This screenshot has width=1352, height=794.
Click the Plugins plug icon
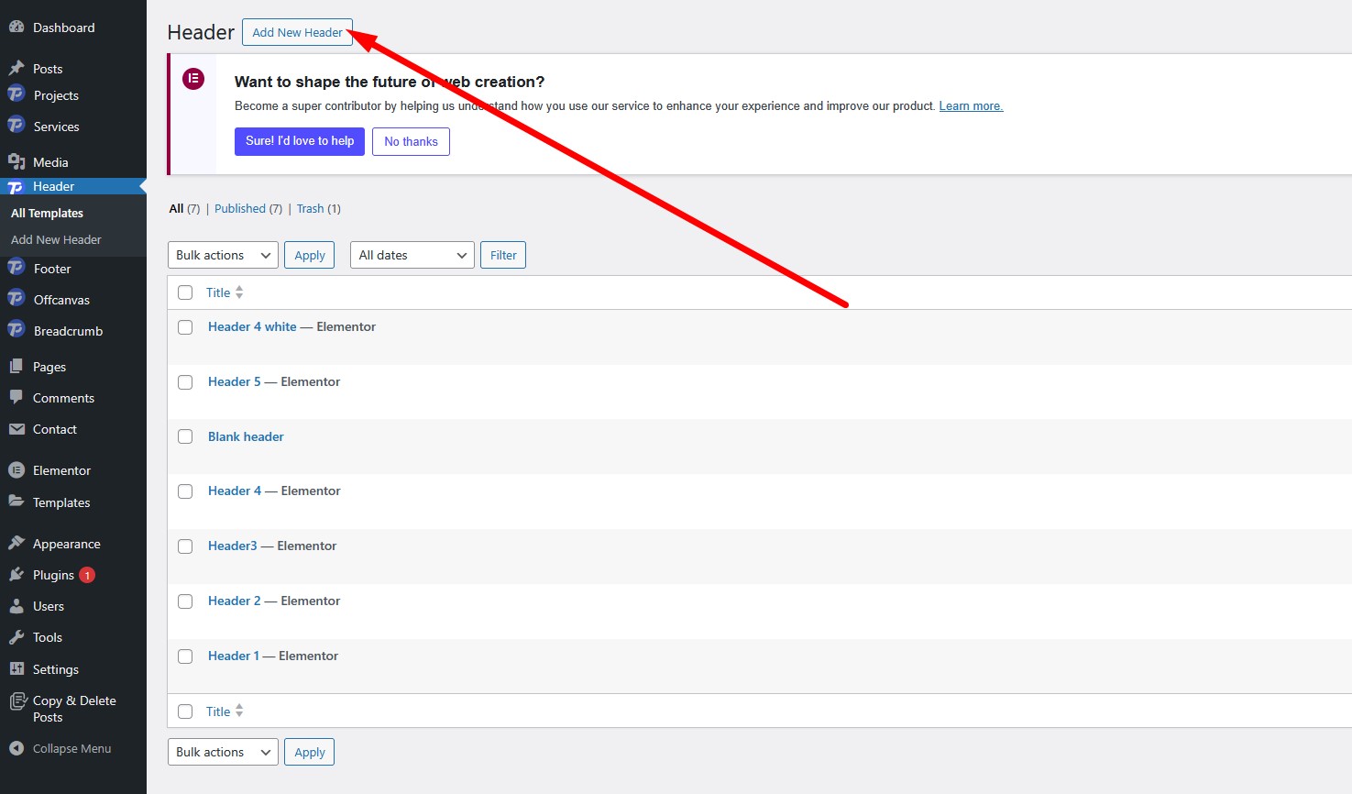16,575
